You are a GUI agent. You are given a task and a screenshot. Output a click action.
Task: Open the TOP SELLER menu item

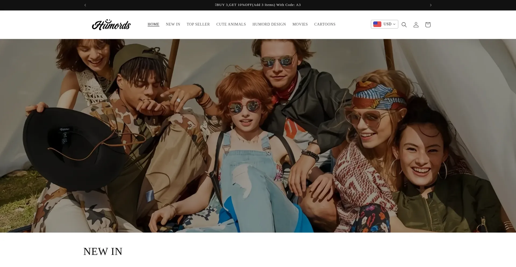198,24
